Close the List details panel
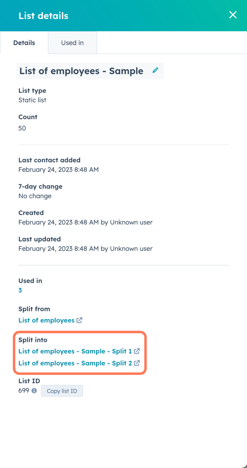247x468 pixels. pyautogui.click(x=233, y=15)
